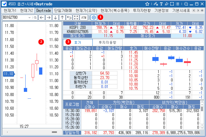Click the favorite star icon in title bar
Screen dimensions: 206x137
point(147,4)
